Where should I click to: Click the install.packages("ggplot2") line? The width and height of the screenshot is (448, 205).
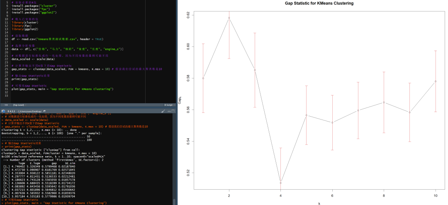34,12
